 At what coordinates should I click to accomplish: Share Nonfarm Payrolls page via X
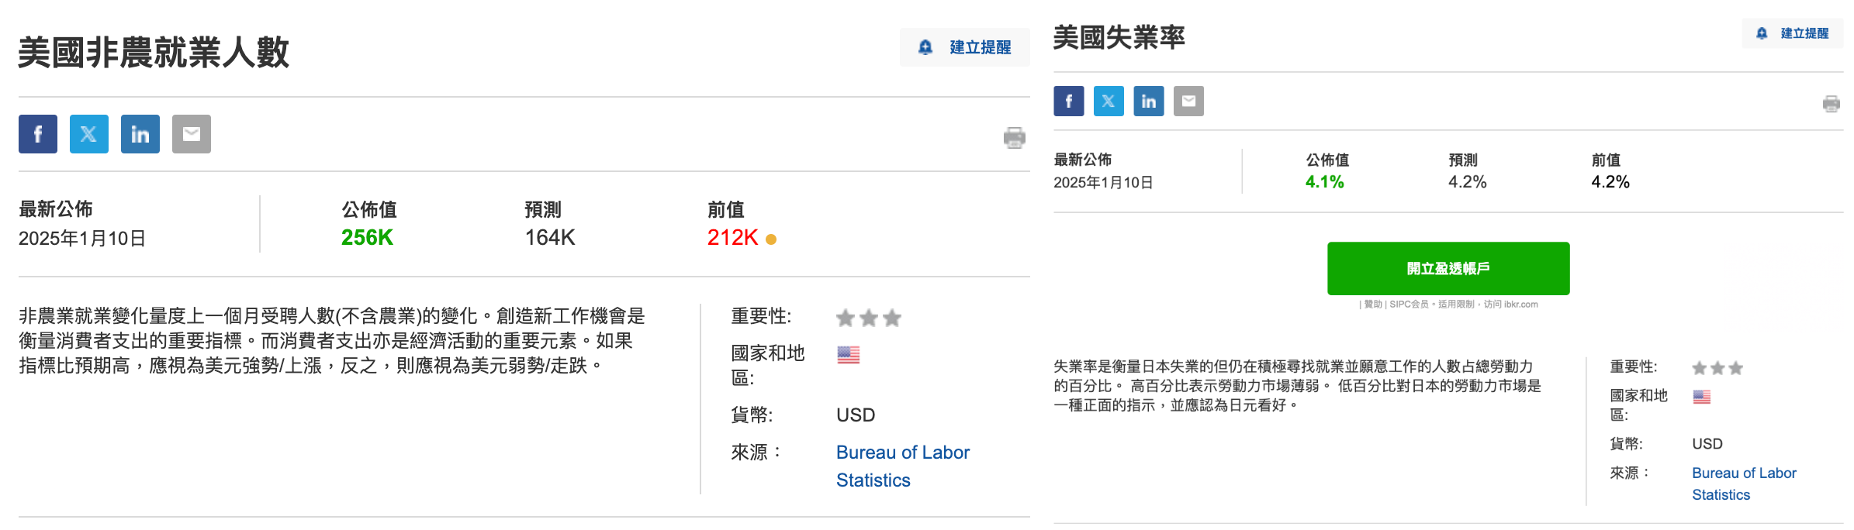pos(88,133)
